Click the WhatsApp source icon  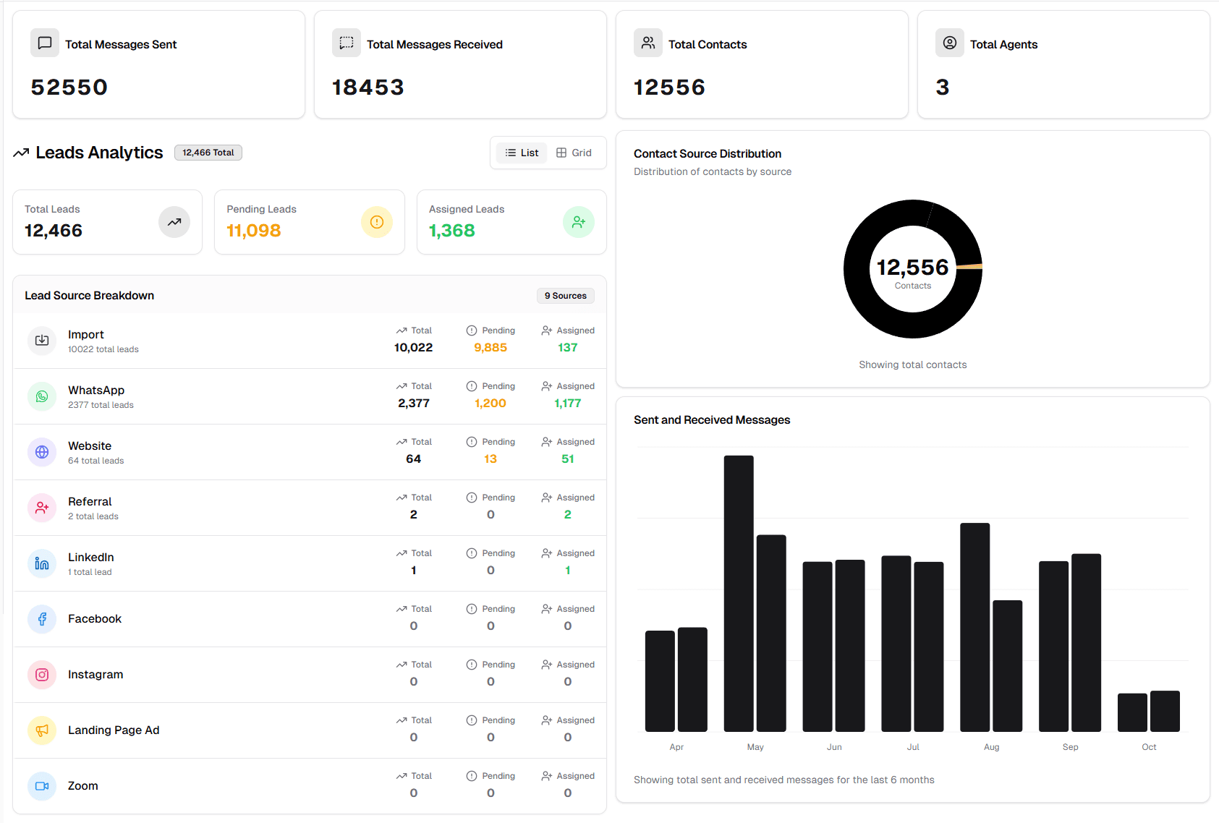[x=42, y=396]
